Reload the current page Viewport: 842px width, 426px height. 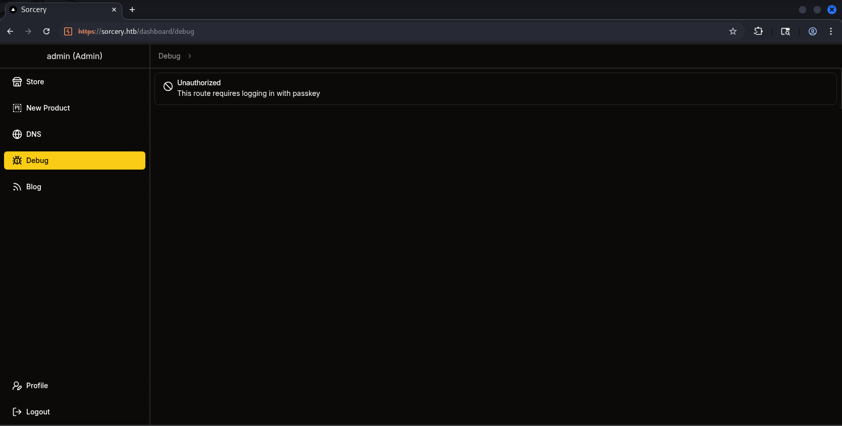tap(46, 31)
